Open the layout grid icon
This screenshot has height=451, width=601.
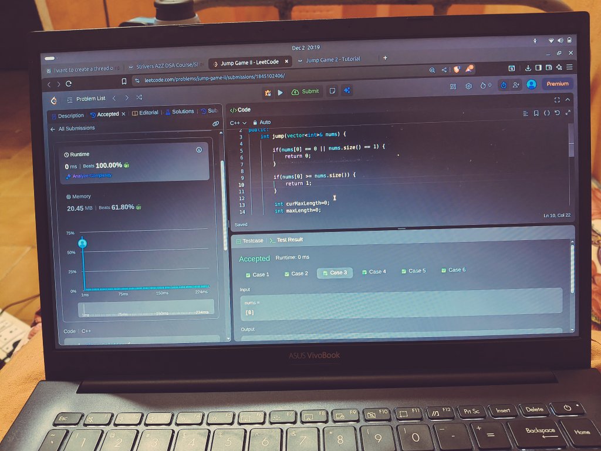pos(453,87)
